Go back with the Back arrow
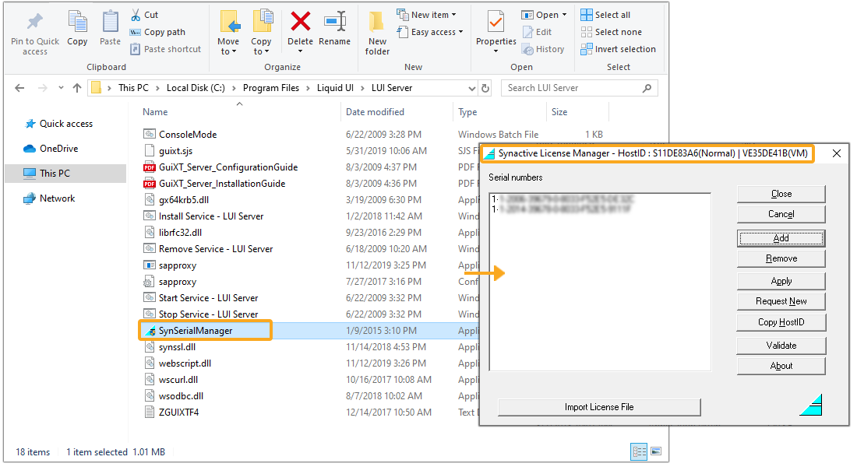 [x=19, y=88]
